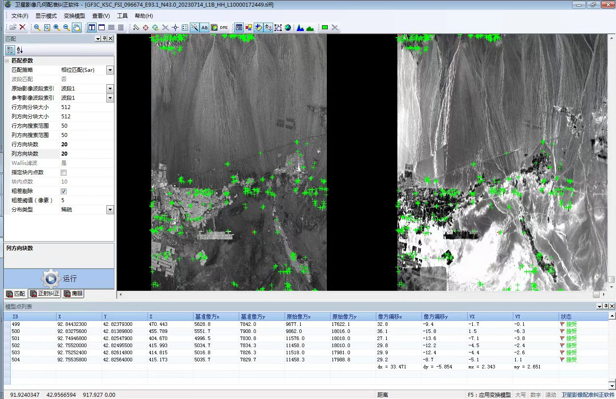This screenshot has width=616, height=399.
Task: Collapse the 匹配参数 property group
Action: [7, 61]
